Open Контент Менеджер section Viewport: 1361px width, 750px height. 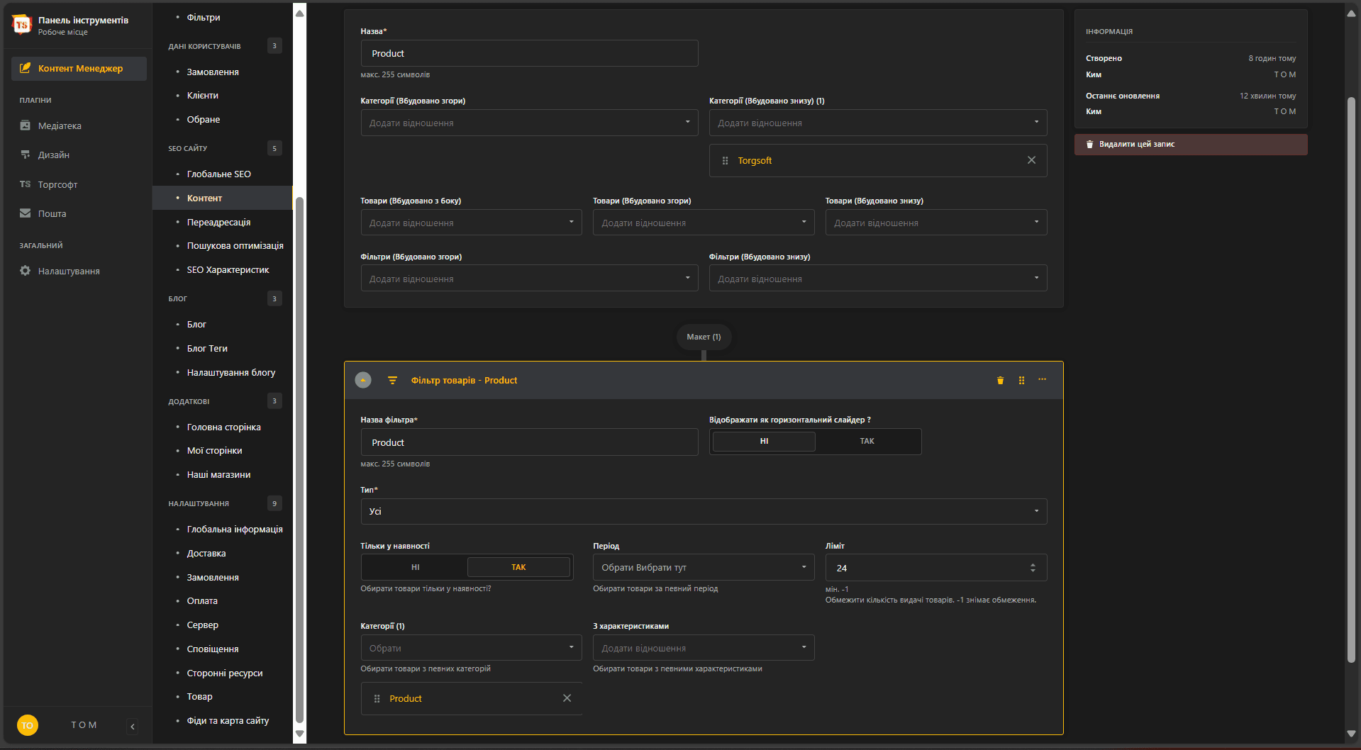coord(79,68)
